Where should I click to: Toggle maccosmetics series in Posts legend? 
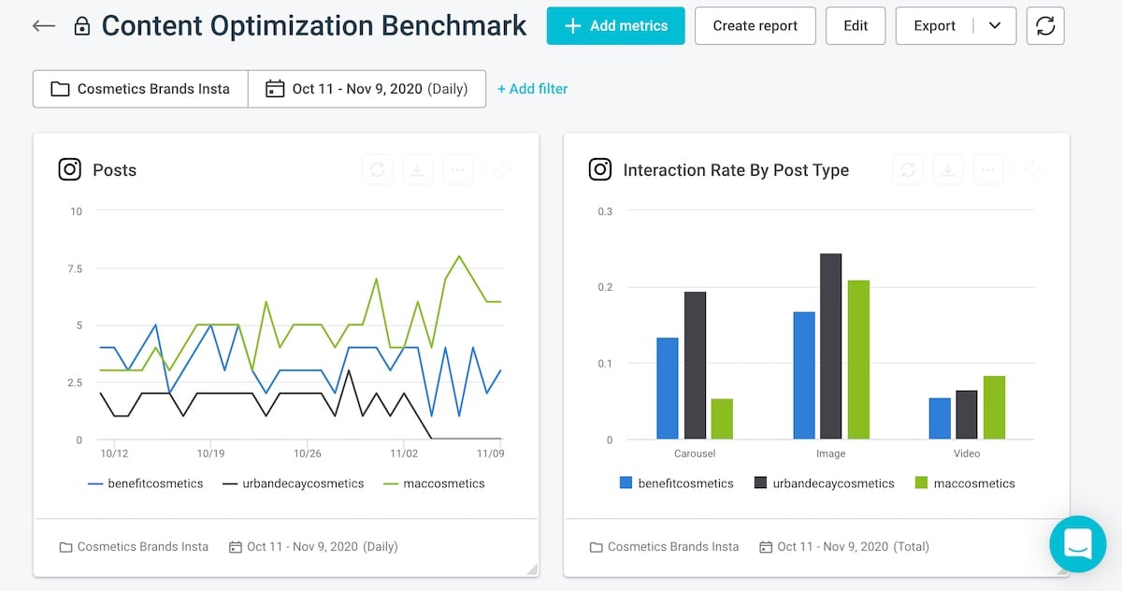tap(435, 483)
